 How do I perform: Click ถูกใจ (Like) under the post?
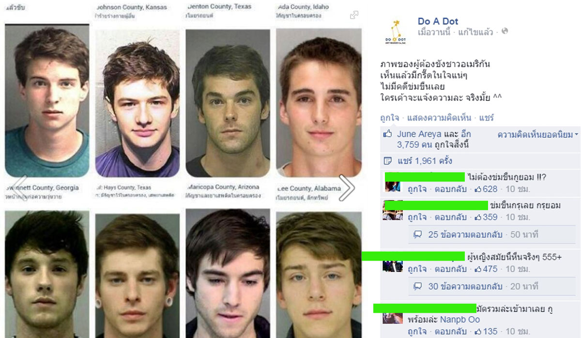click(389, 118)
